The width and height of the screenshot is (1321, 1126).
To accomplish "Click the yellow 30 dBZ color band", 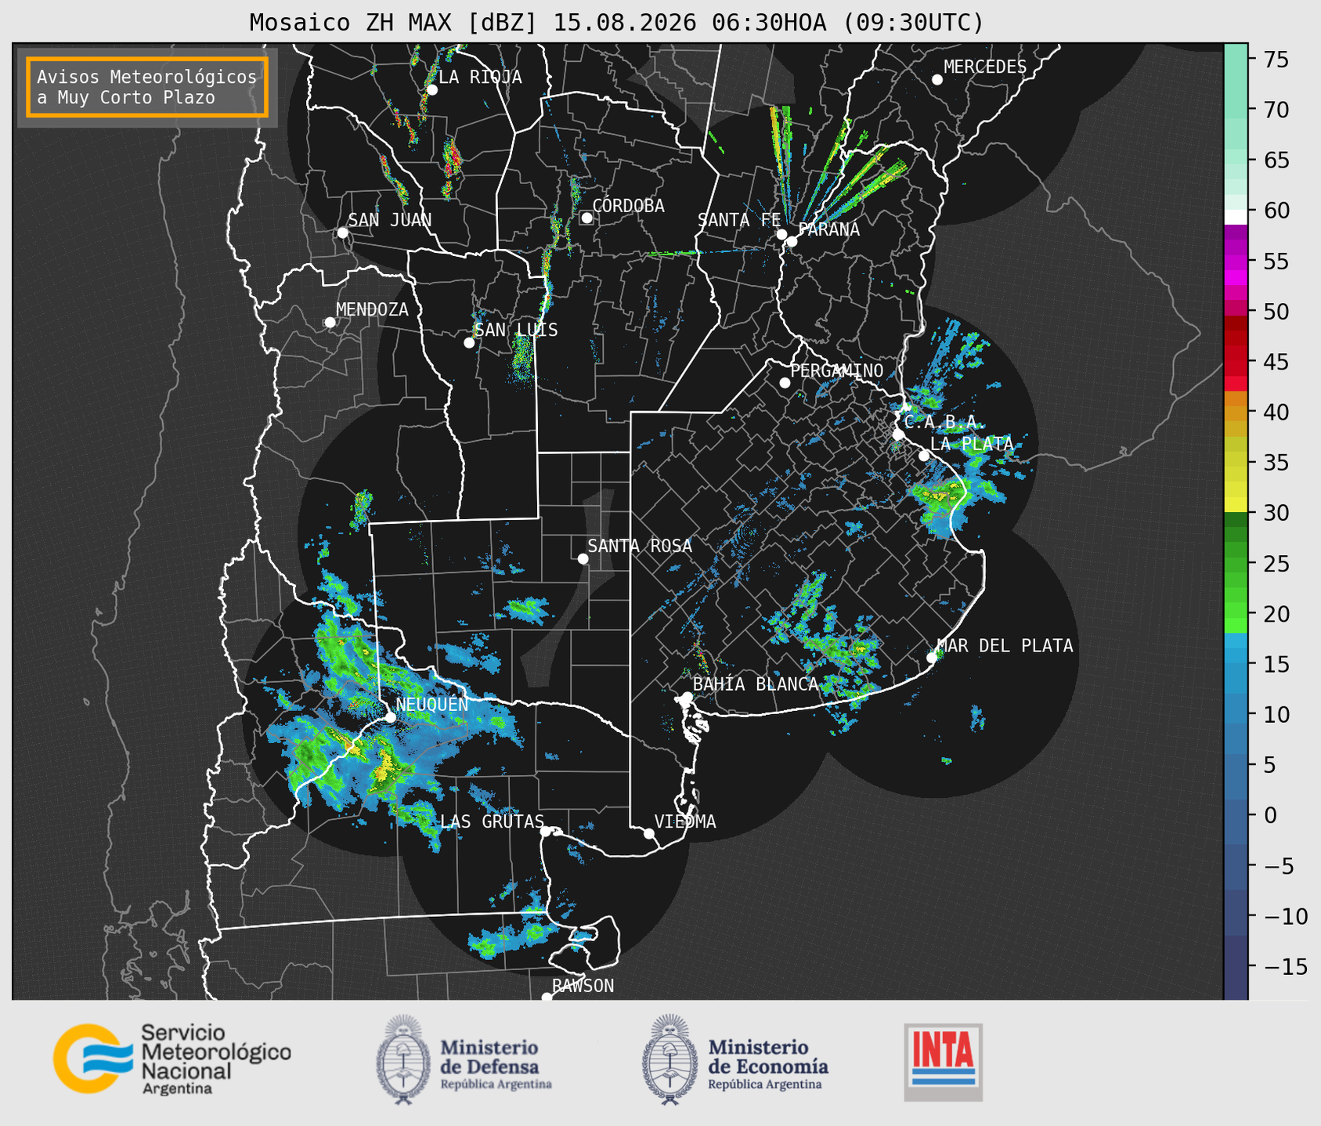I will tap(1236, 506).
